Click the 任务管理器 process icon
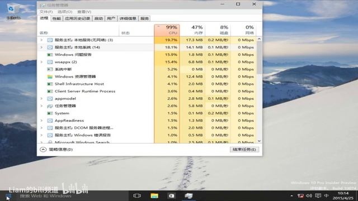The height and width of the screenshot is (201, 358). click(50, 106)
